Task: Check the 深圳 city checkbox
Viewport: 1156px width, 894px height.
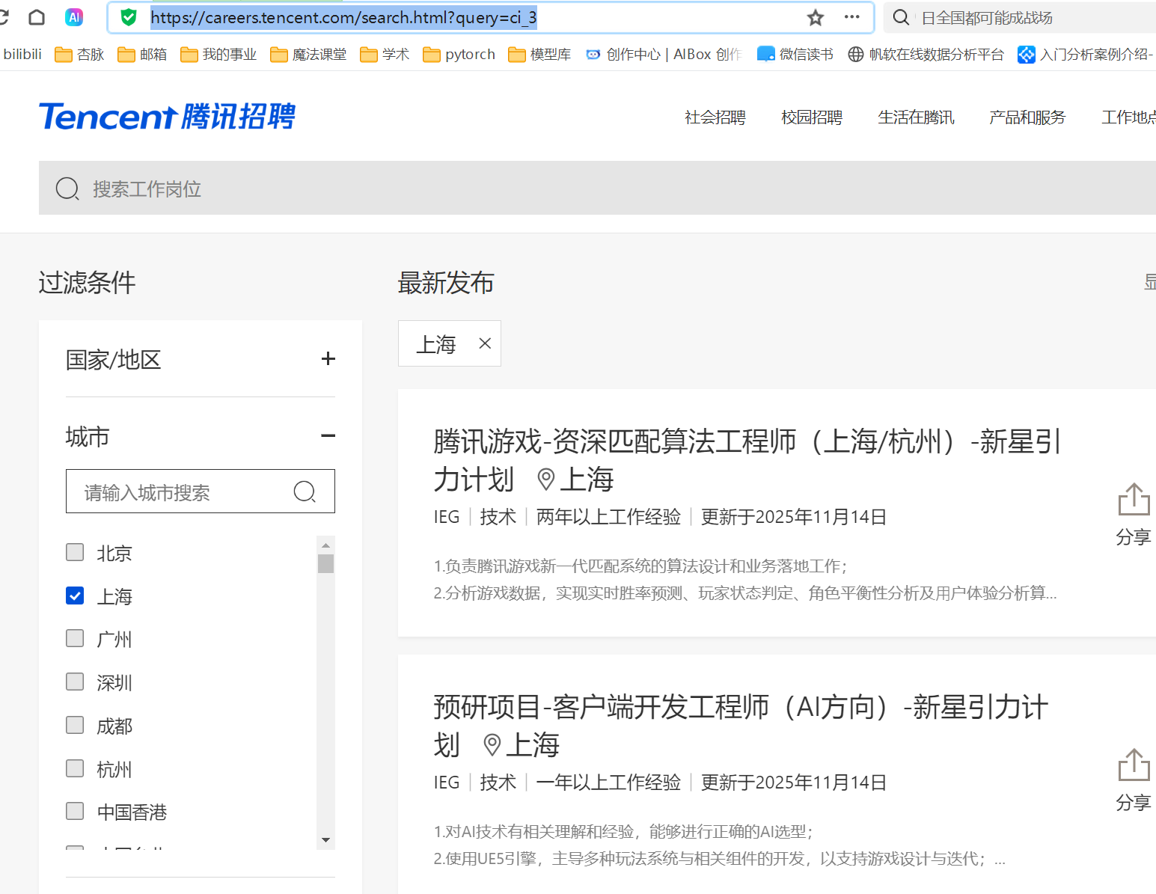Action: click(x=74, y=682)
